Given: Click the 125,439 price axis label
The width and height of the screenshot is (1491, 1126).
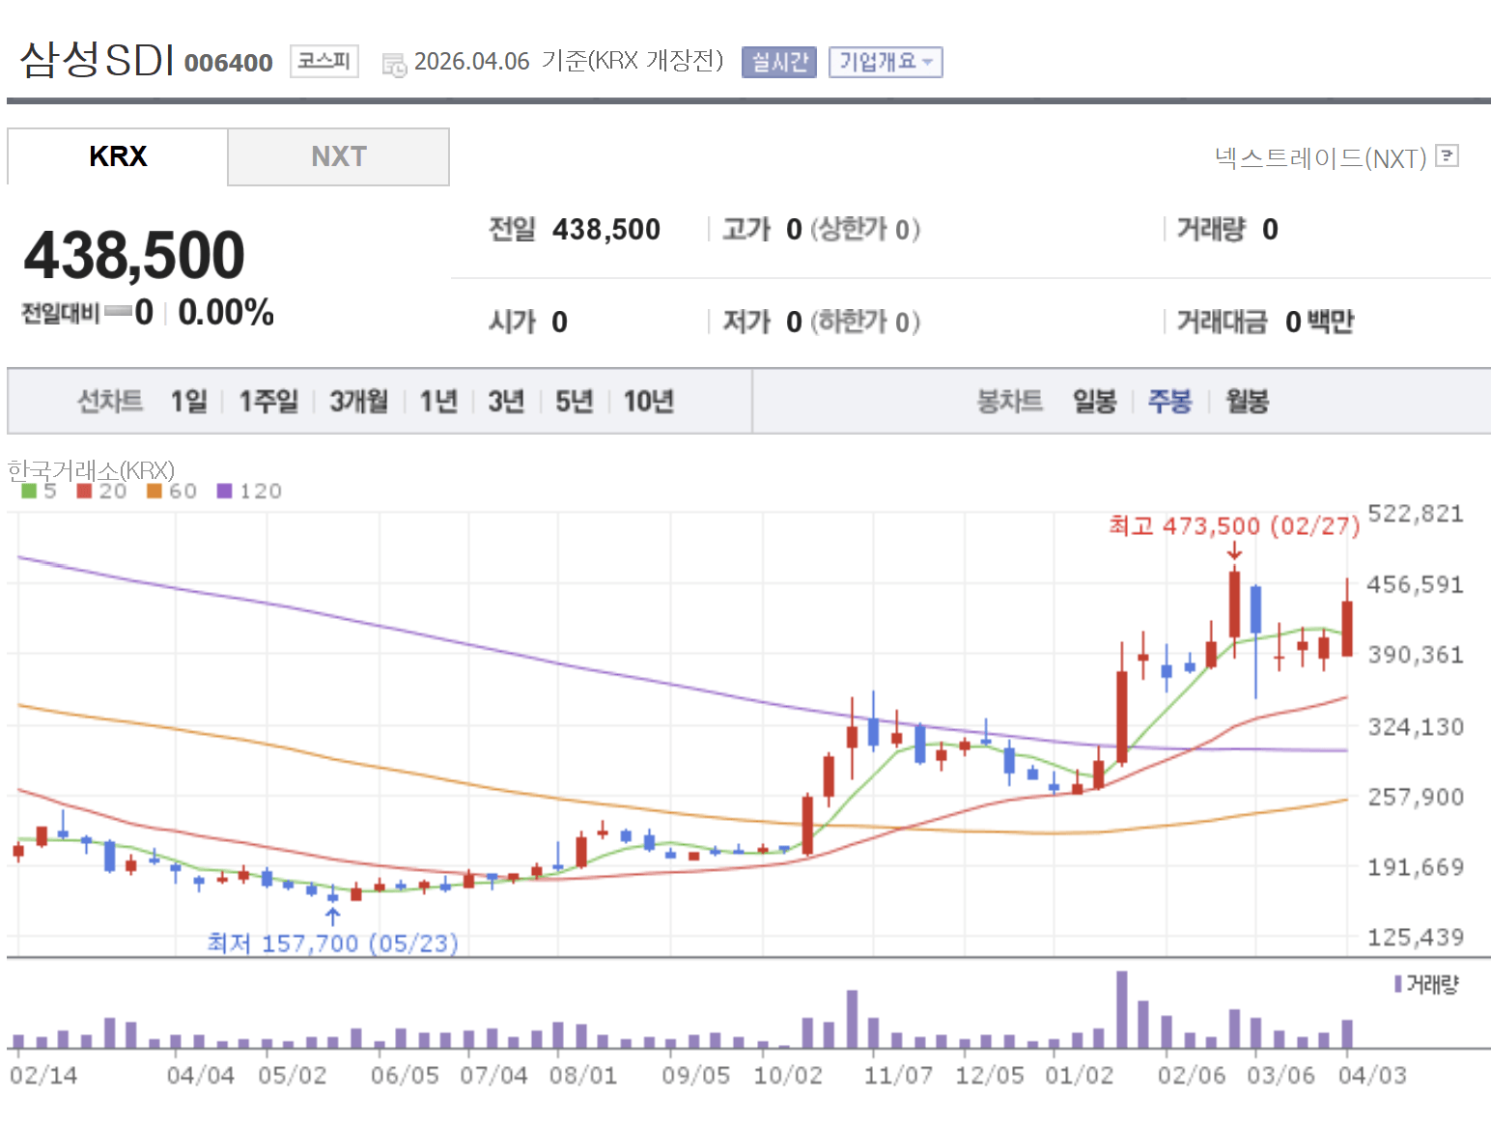Looking at the screenshot, I should (1416, 937).
